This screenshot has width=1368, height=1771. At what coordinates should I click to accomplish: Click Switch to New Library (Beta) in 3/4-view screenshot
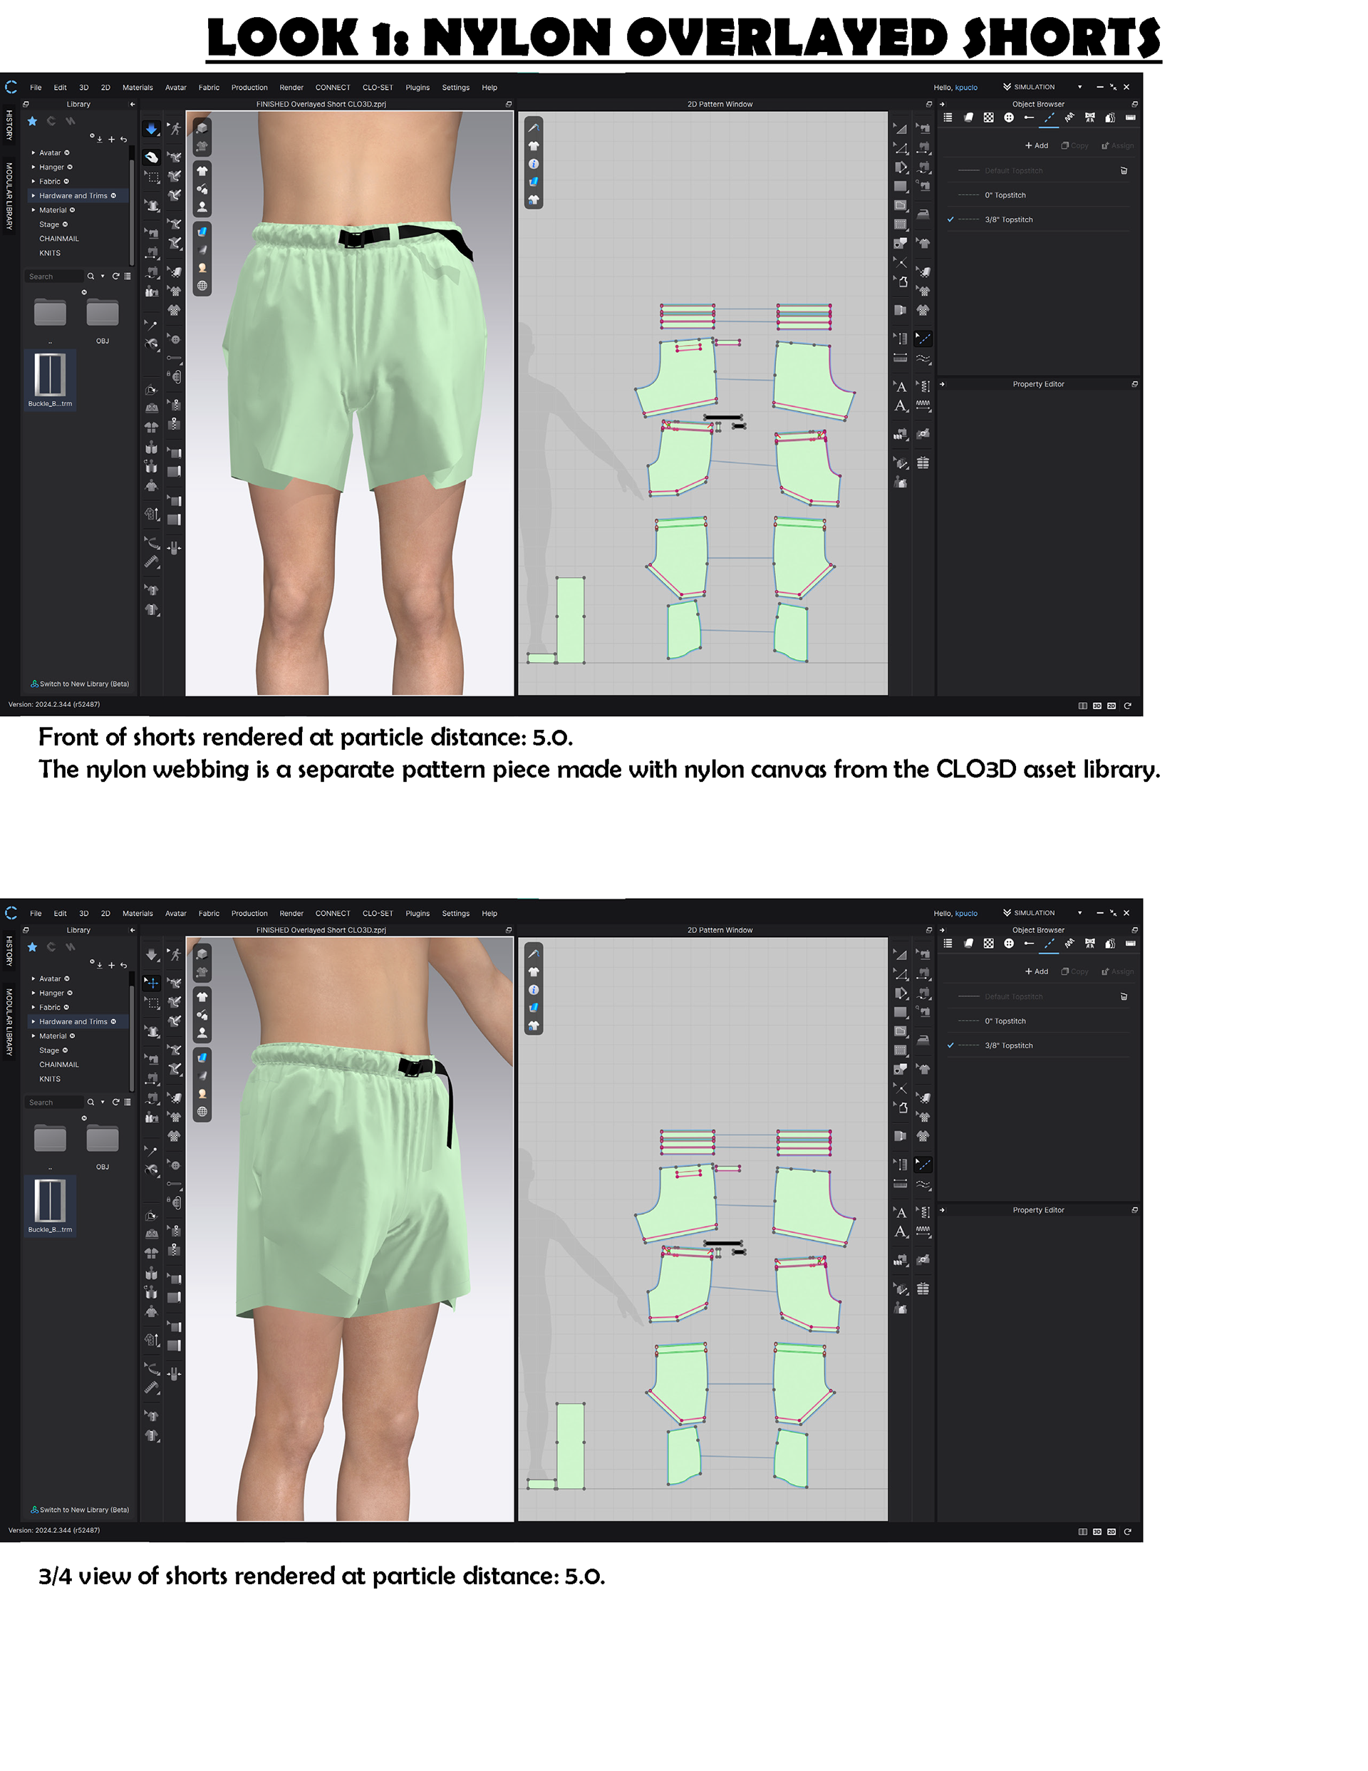click(x=80, y=1510)
